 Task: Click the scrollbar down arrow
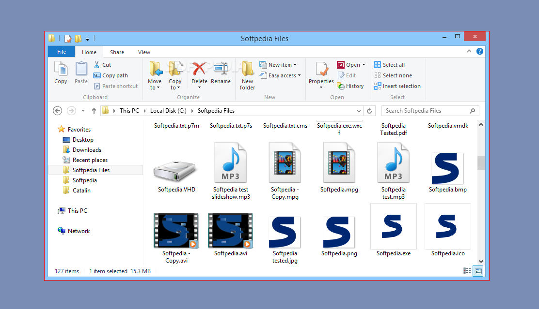point(481,261)
